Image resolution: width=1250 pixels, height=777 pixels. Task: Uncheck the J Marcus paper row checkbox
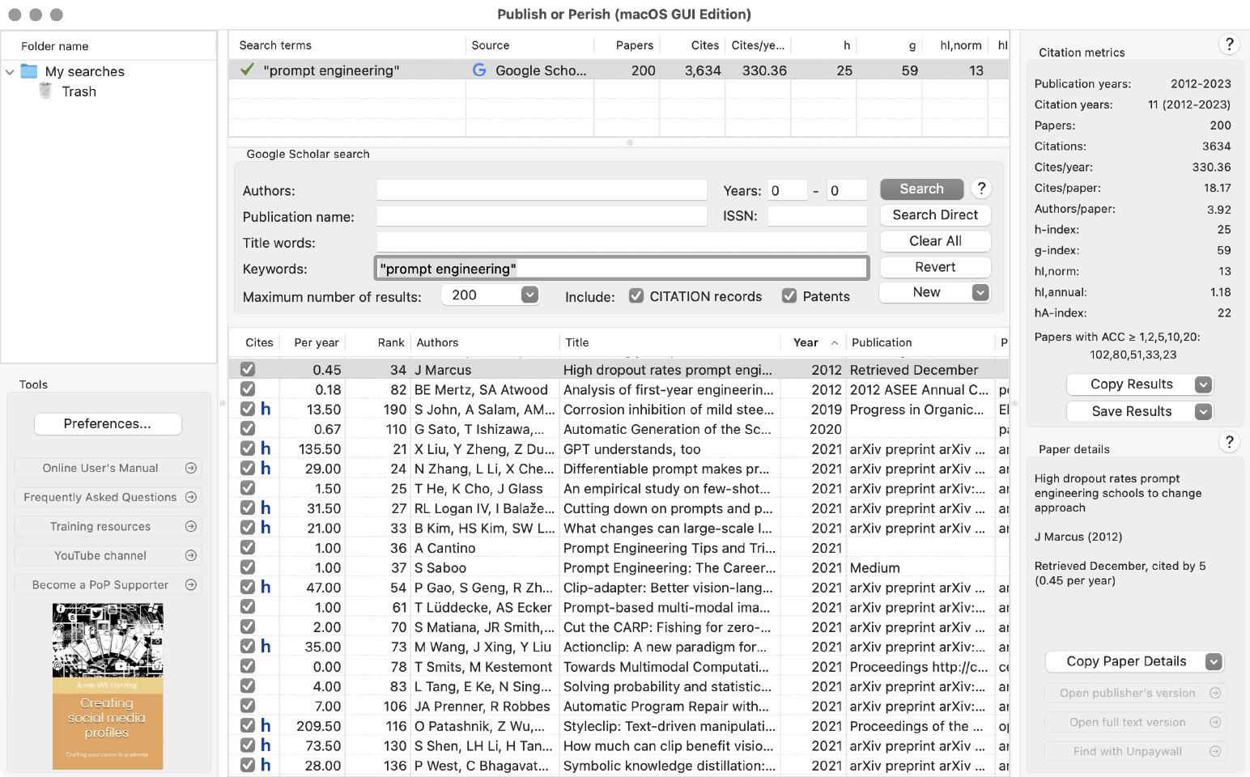(248, 369)
